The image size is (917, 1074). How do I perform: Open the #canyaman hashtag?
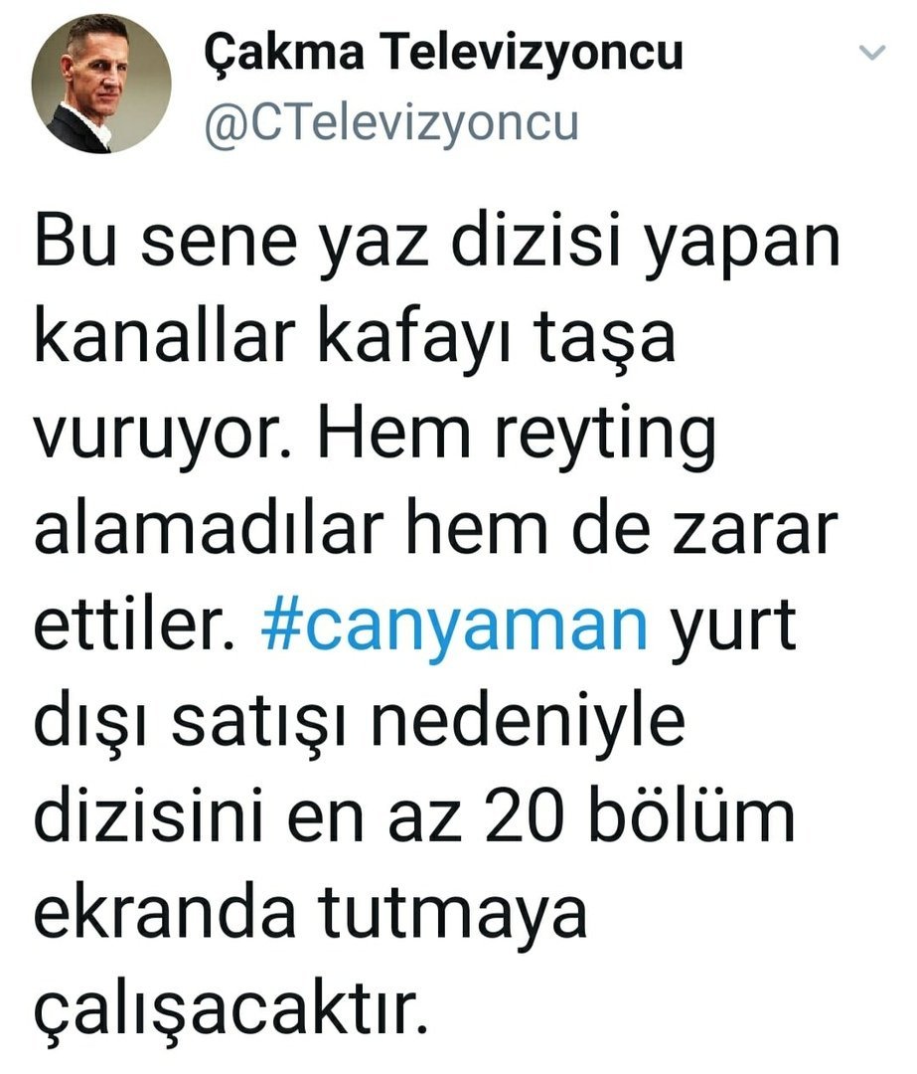[454, 625]
